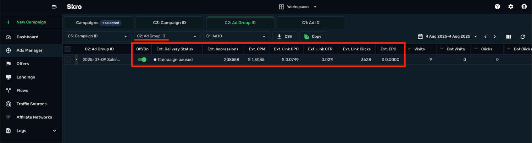
Task: Open the user account profile icon
Action: click(x=524, y=7)
